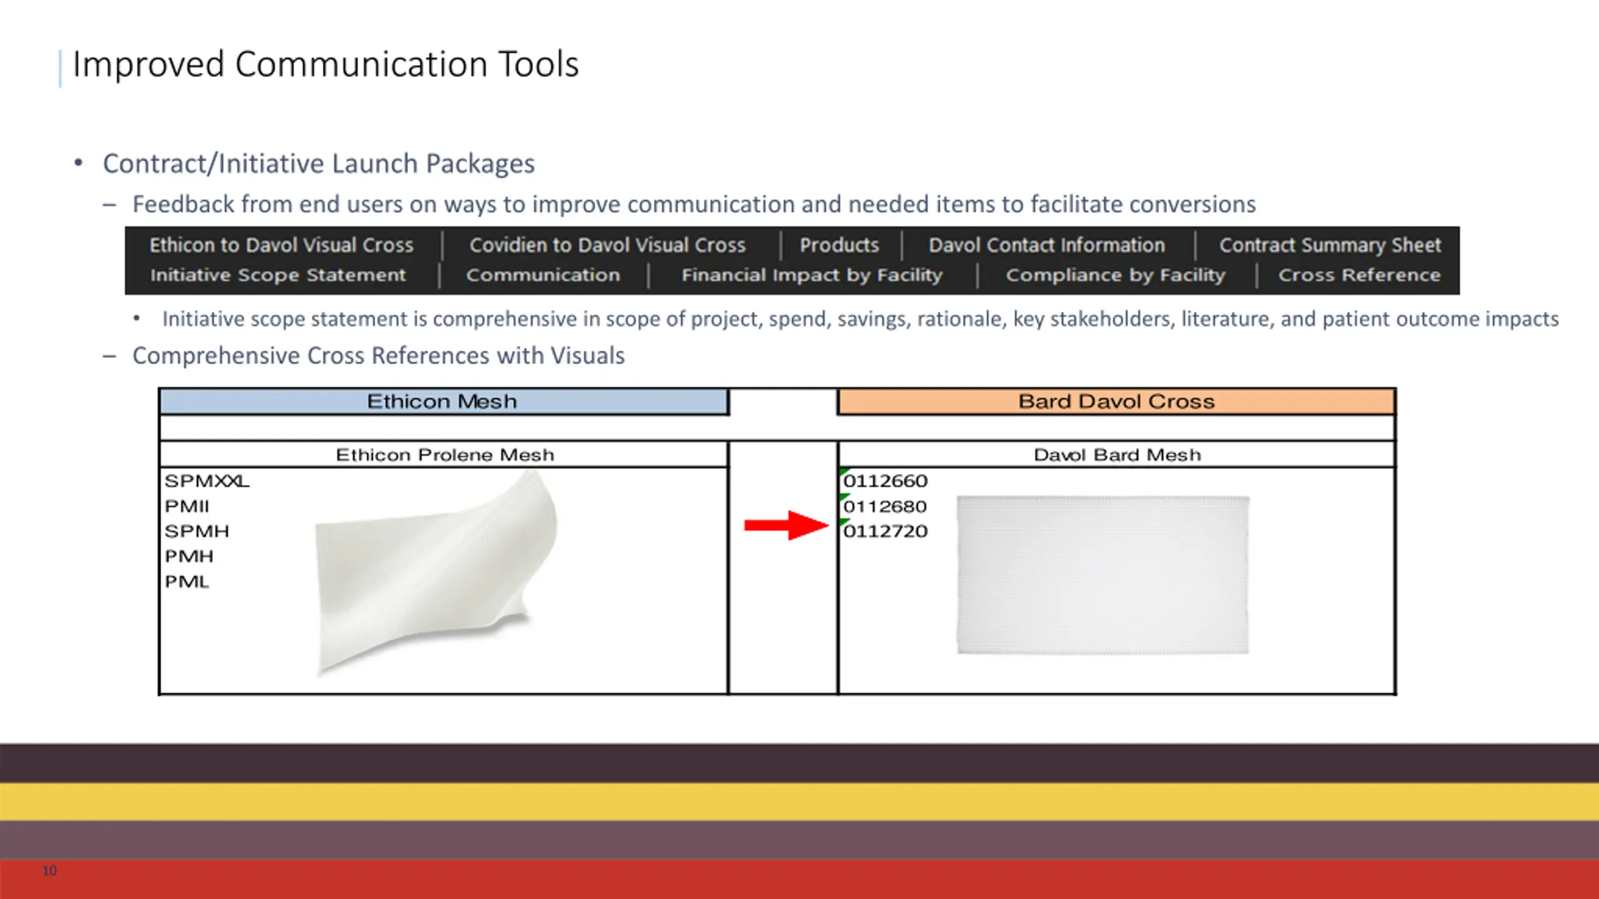
Task: Click the Contract/Initiative Launch Packages bullet
Action: (x=319, y=164)
